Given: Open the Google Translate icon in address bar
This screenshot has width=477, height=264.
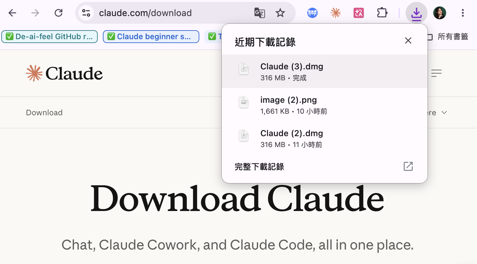Looking at the screenshot, I should (x=259, y=13).
